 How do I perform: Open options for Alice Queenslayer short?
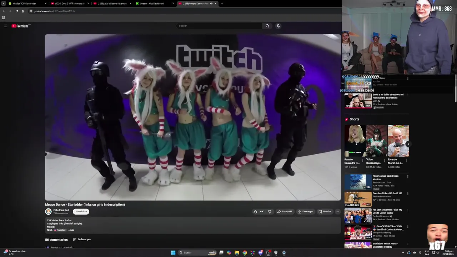point(384,161)
